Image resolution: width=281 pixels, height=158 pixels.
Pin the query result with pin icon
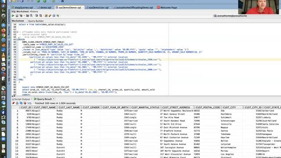[13, 103]
